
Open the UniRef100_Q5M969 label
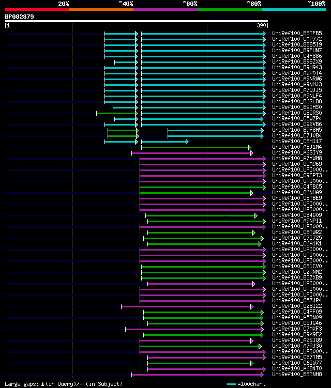click(297, 164)
